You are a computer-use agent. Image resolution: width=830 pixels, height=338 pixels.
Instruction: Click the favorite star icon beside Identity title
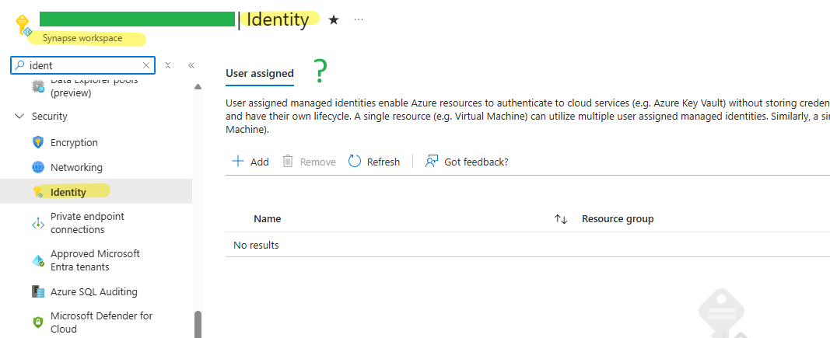(x=334, y=19)
